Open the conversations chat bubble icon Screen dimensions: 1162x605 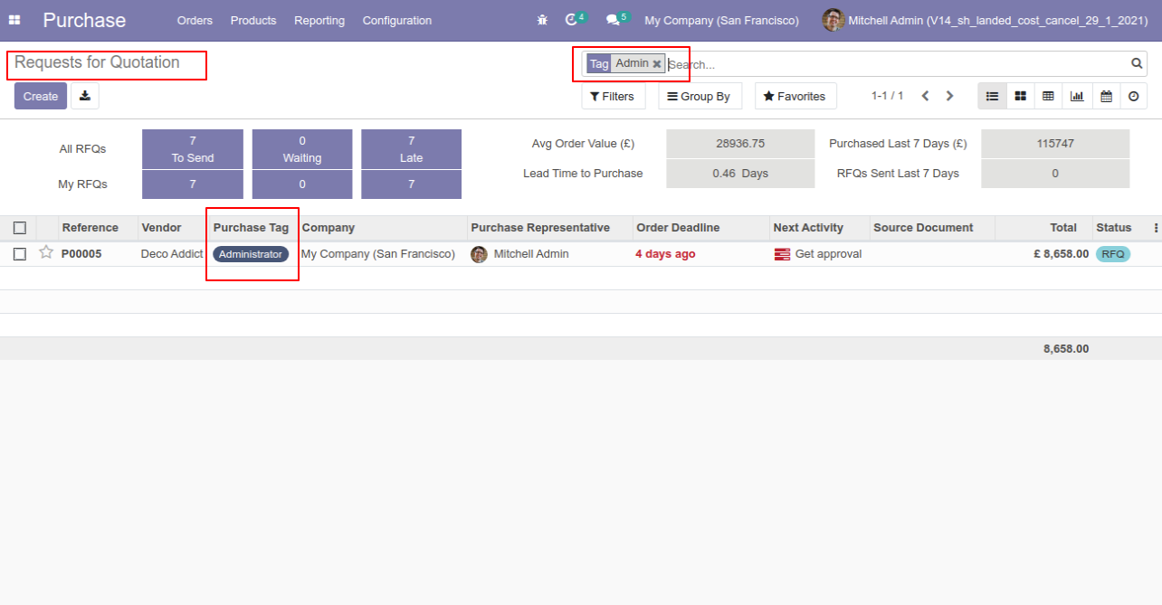click(613, 20)
